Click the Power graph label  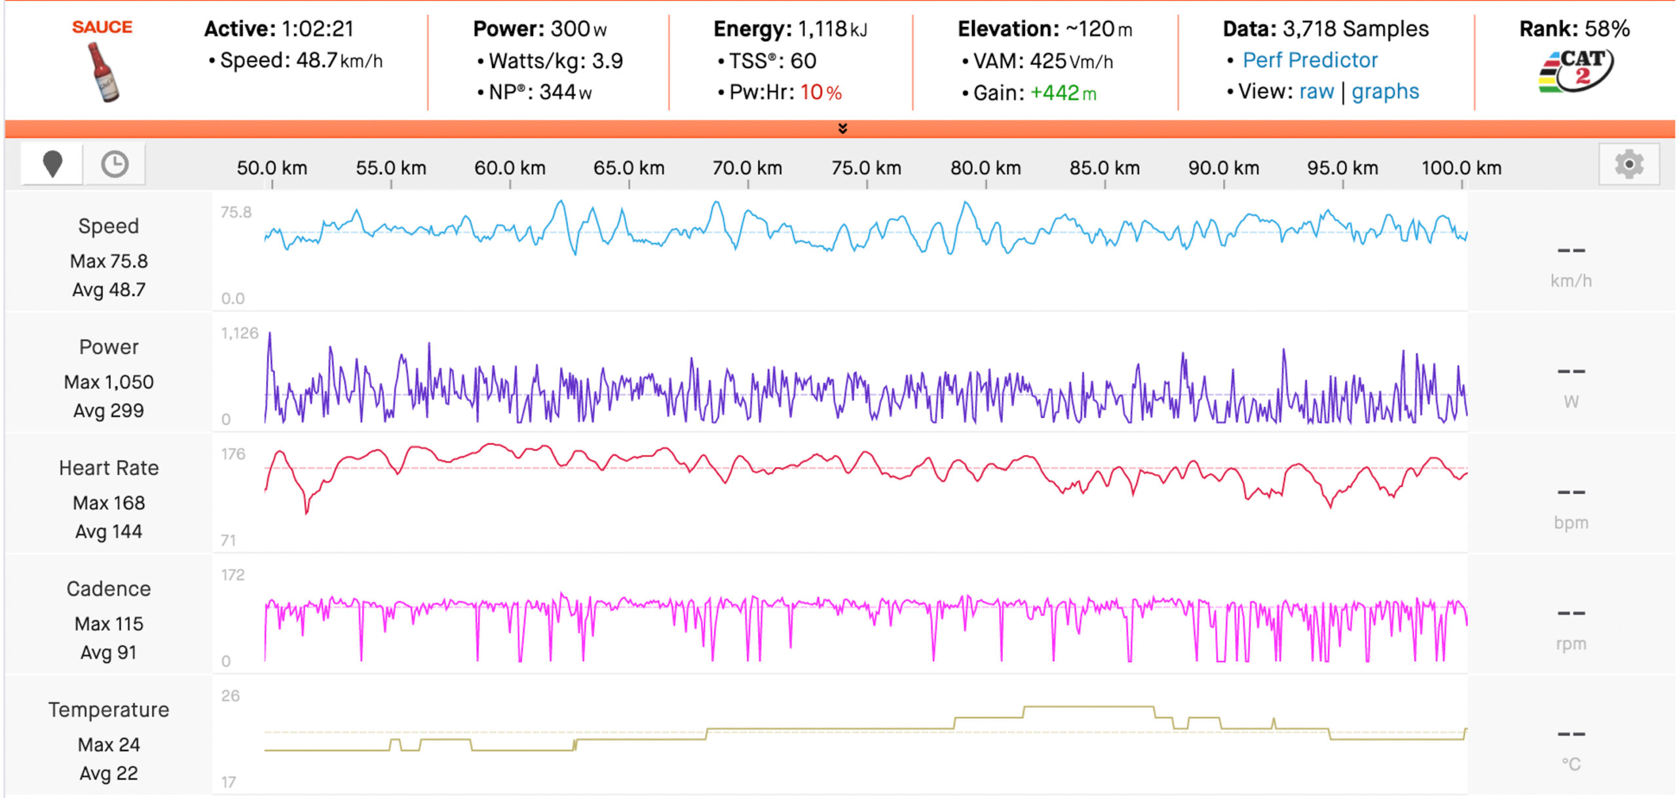click(109, 347)
